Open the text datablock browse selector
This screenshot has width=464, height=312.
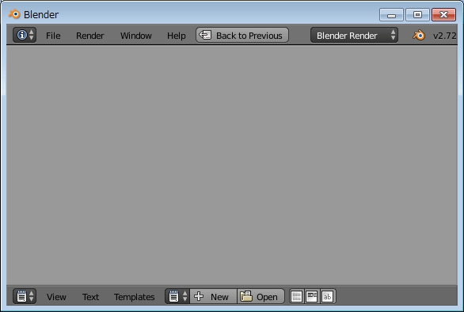coord(177,296)
